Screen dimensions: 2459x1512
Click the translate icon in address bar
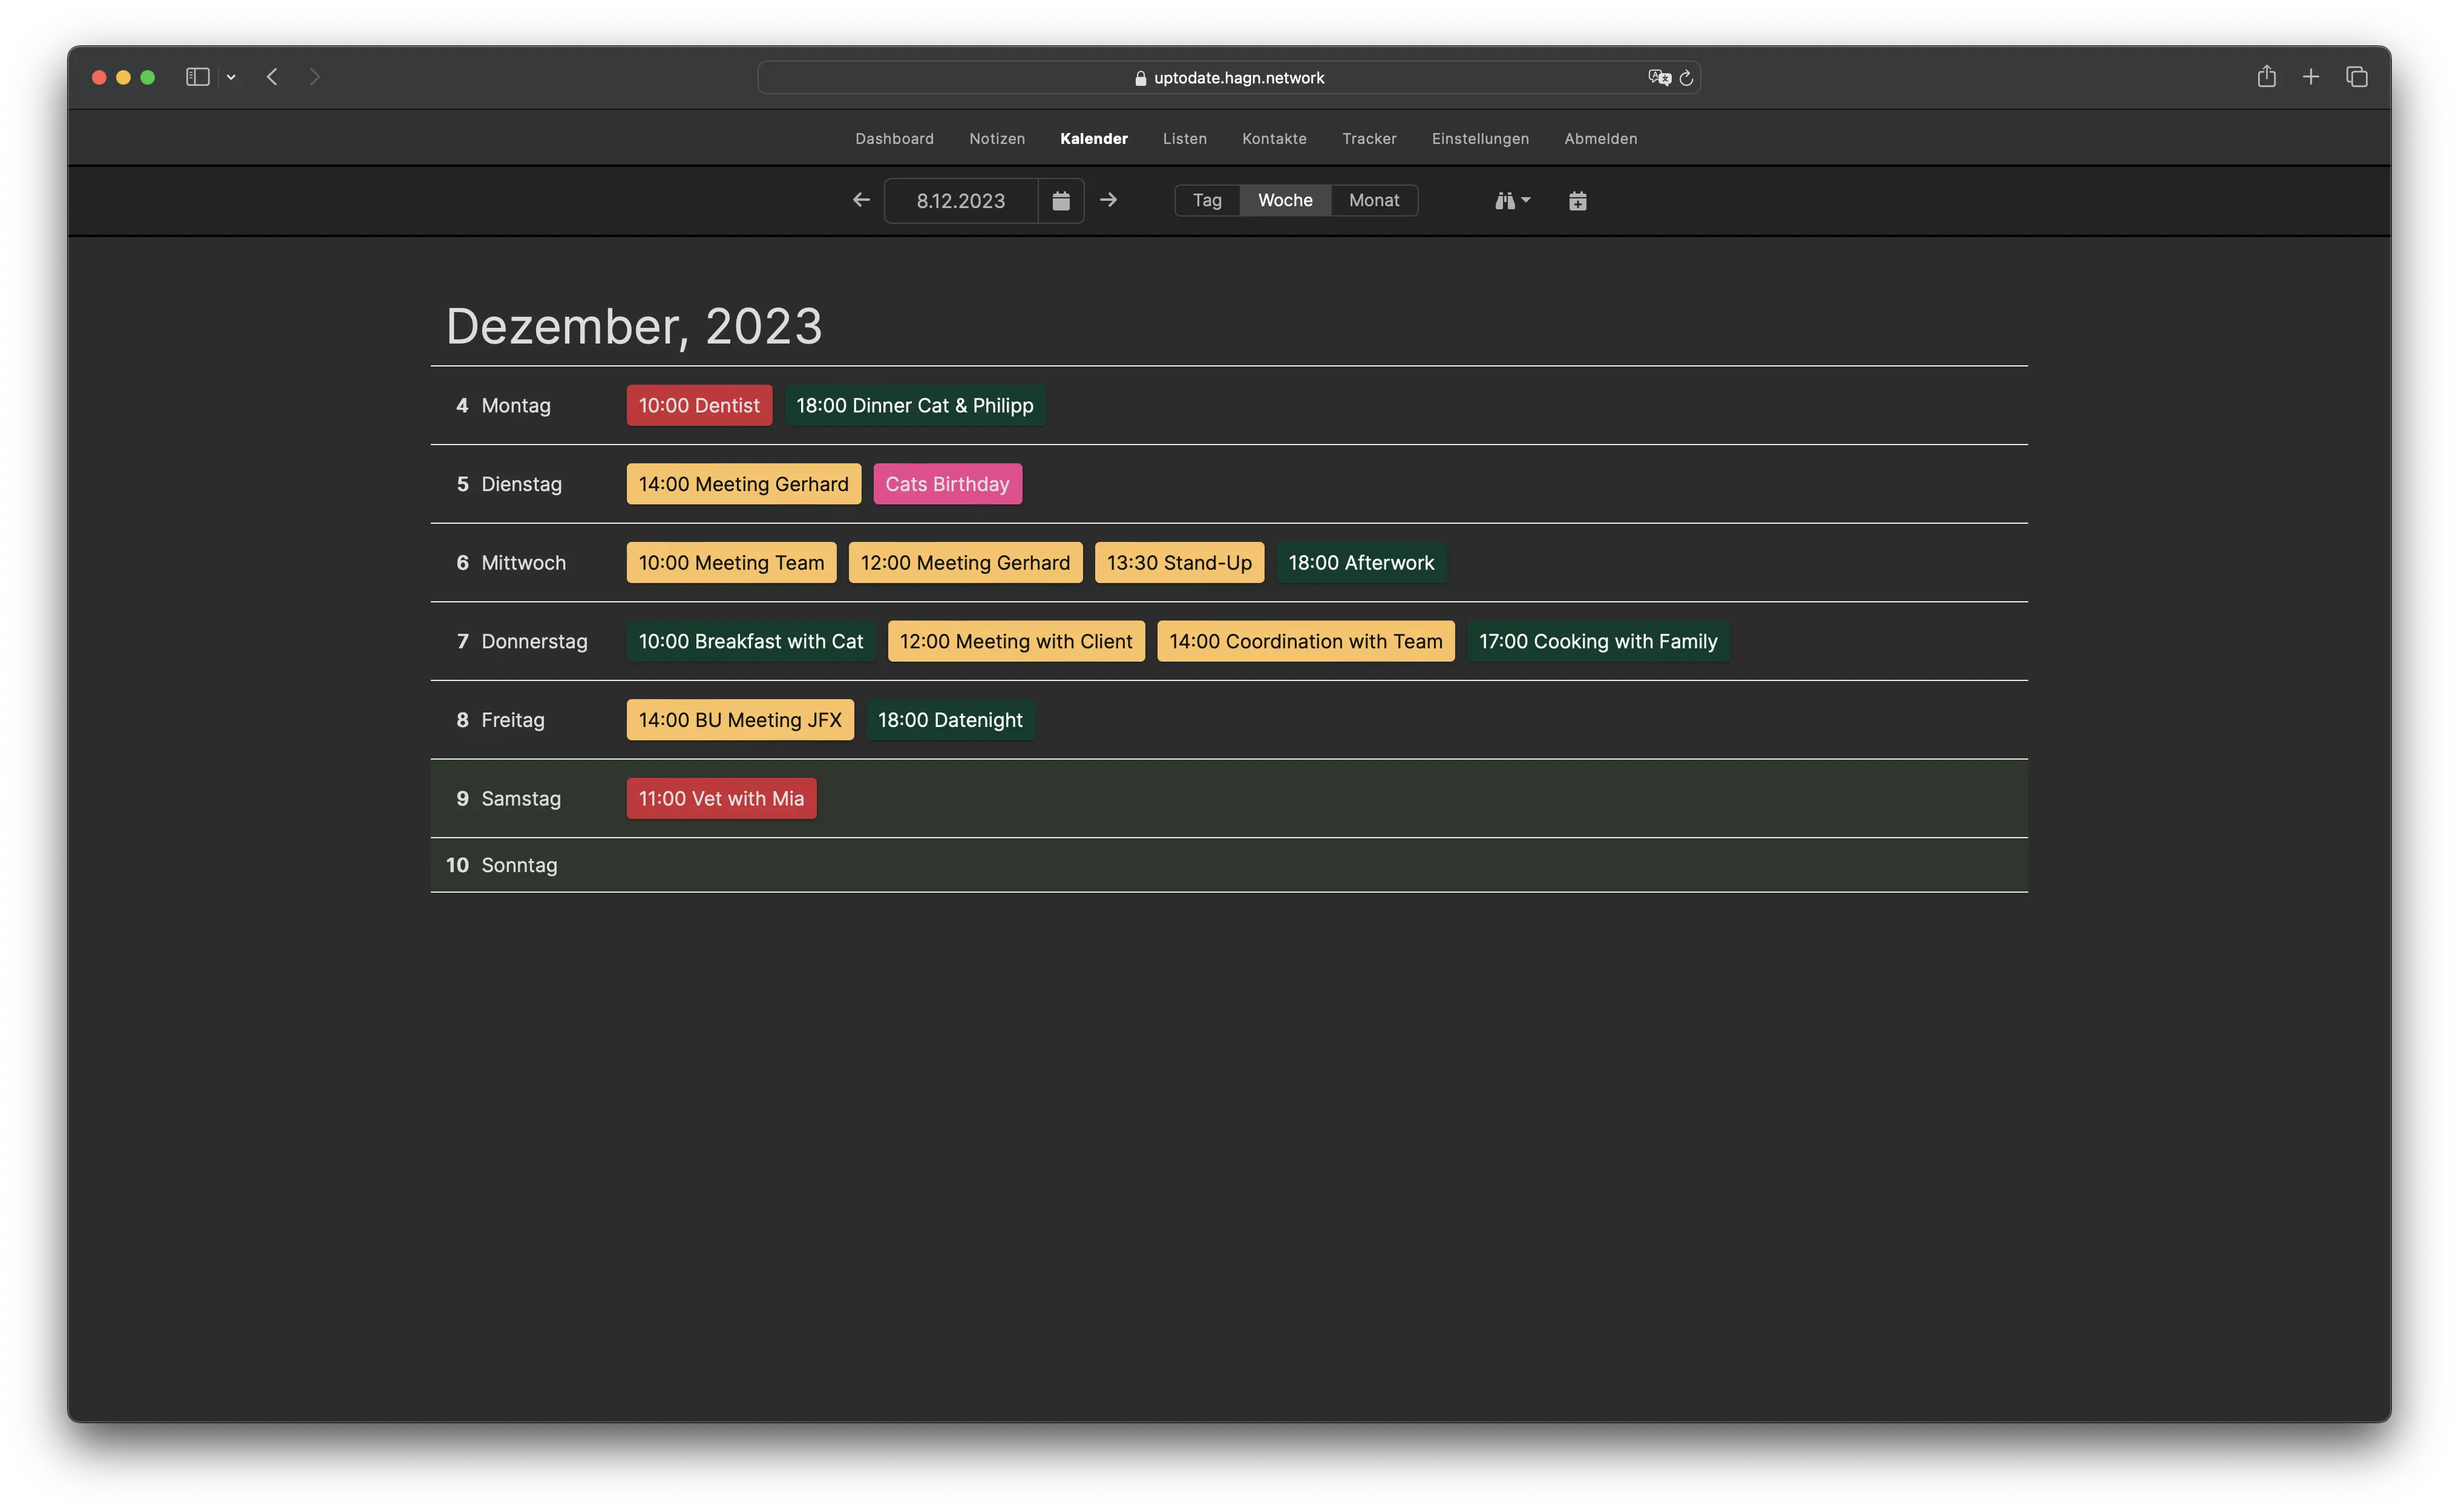pos(1658,78)
